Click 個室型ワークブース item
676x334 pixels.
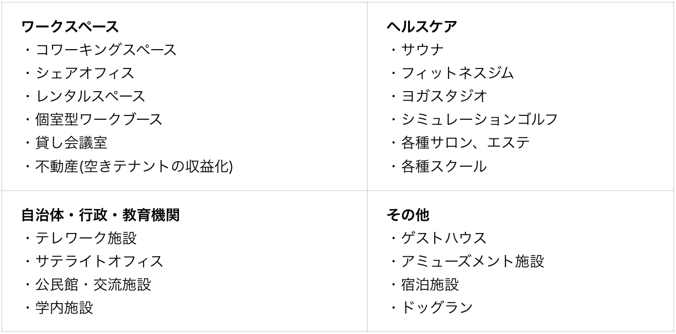[x=99, y=119]
